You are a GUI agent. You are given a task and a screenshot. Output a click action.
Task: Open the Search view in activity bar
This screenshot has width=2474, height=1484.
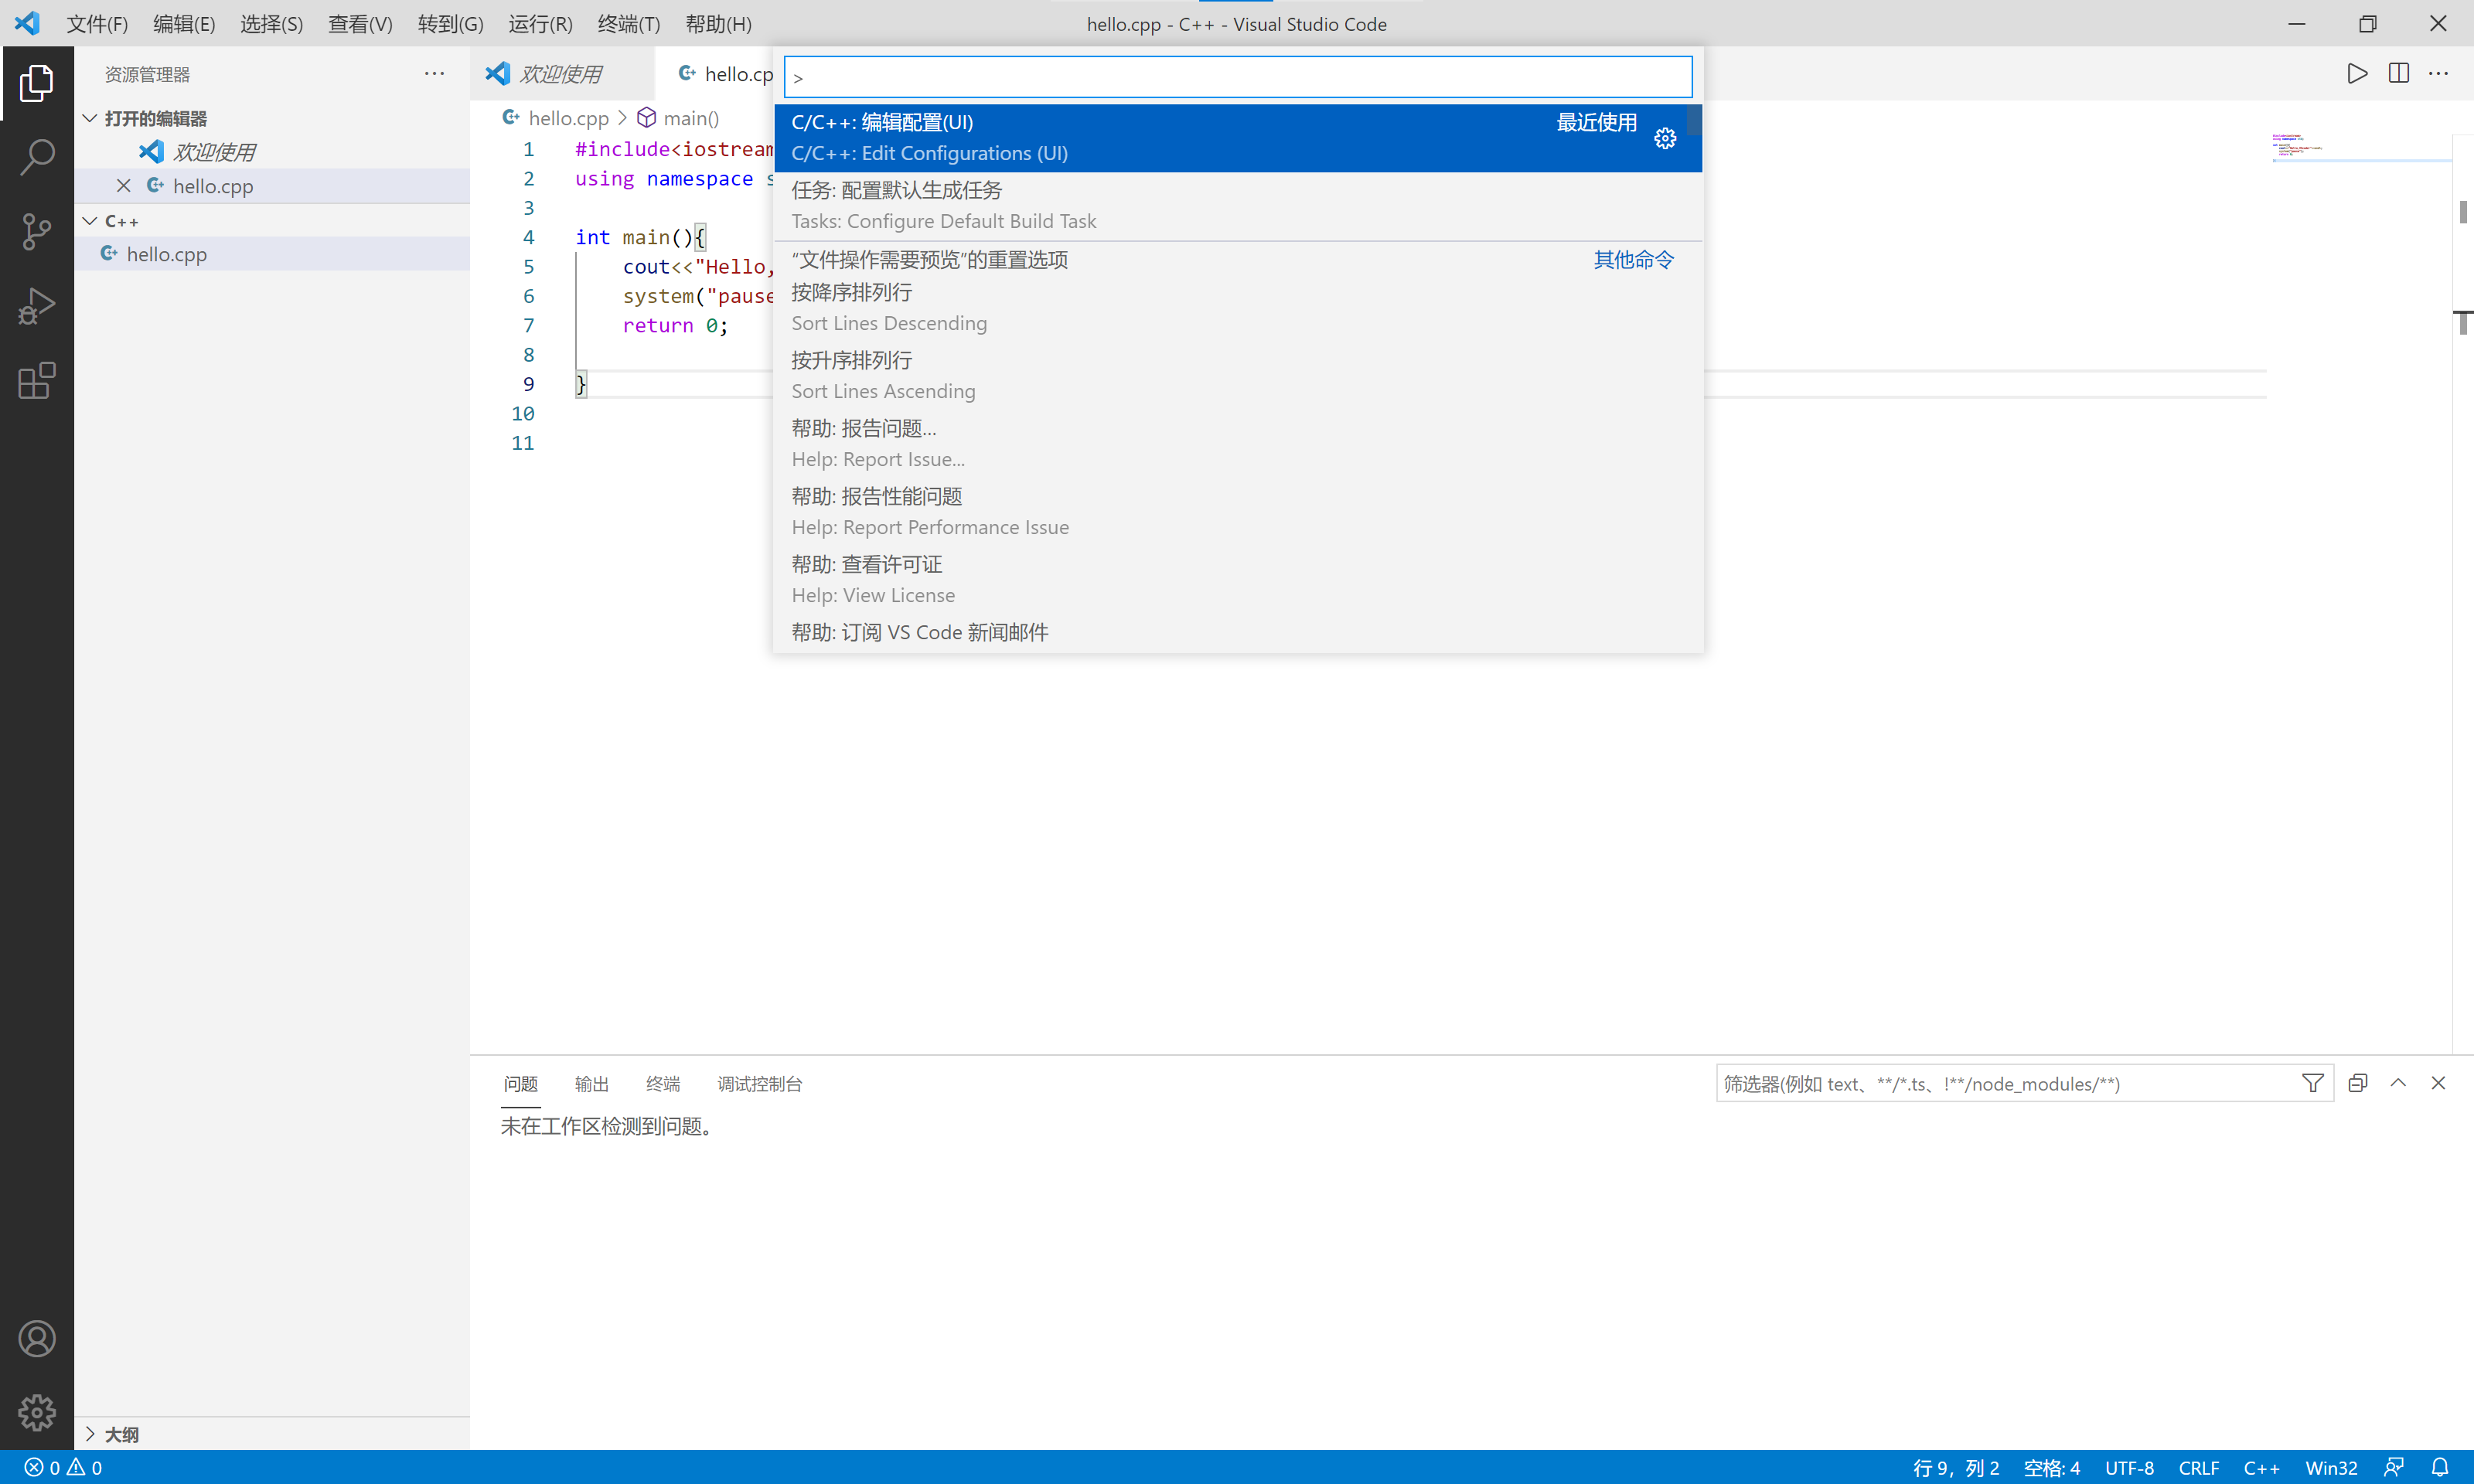point(37,156)
